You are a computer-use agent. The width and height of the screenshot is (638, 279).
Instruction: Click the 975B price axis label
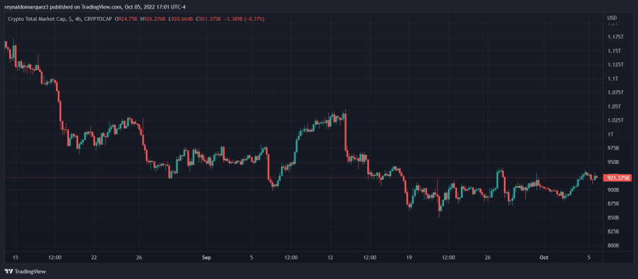[x=614, y=148]
